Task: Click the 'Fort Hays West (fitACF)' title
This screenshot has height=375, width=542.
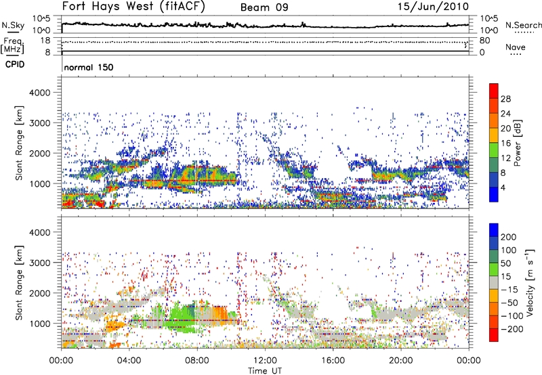Action: (x=133, y=6)
